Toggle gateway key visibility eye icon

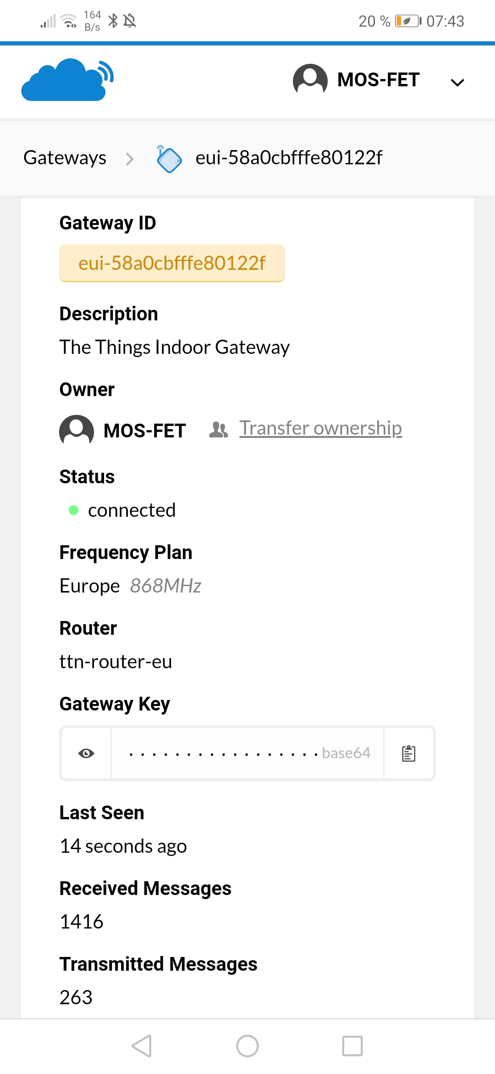pos(86,753)
